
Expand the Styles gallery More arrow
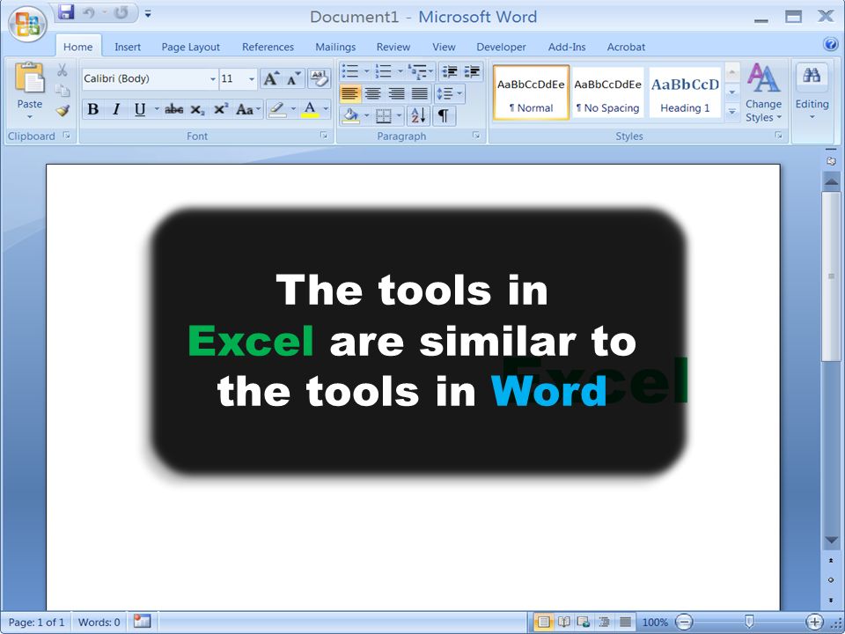click(731, 112)
